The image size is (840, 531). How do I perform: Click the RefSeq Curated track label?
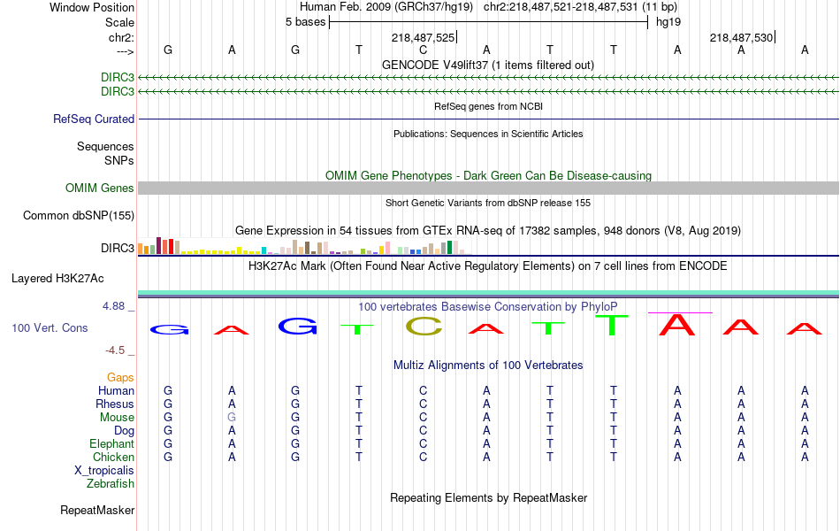[x=93, y=119]
